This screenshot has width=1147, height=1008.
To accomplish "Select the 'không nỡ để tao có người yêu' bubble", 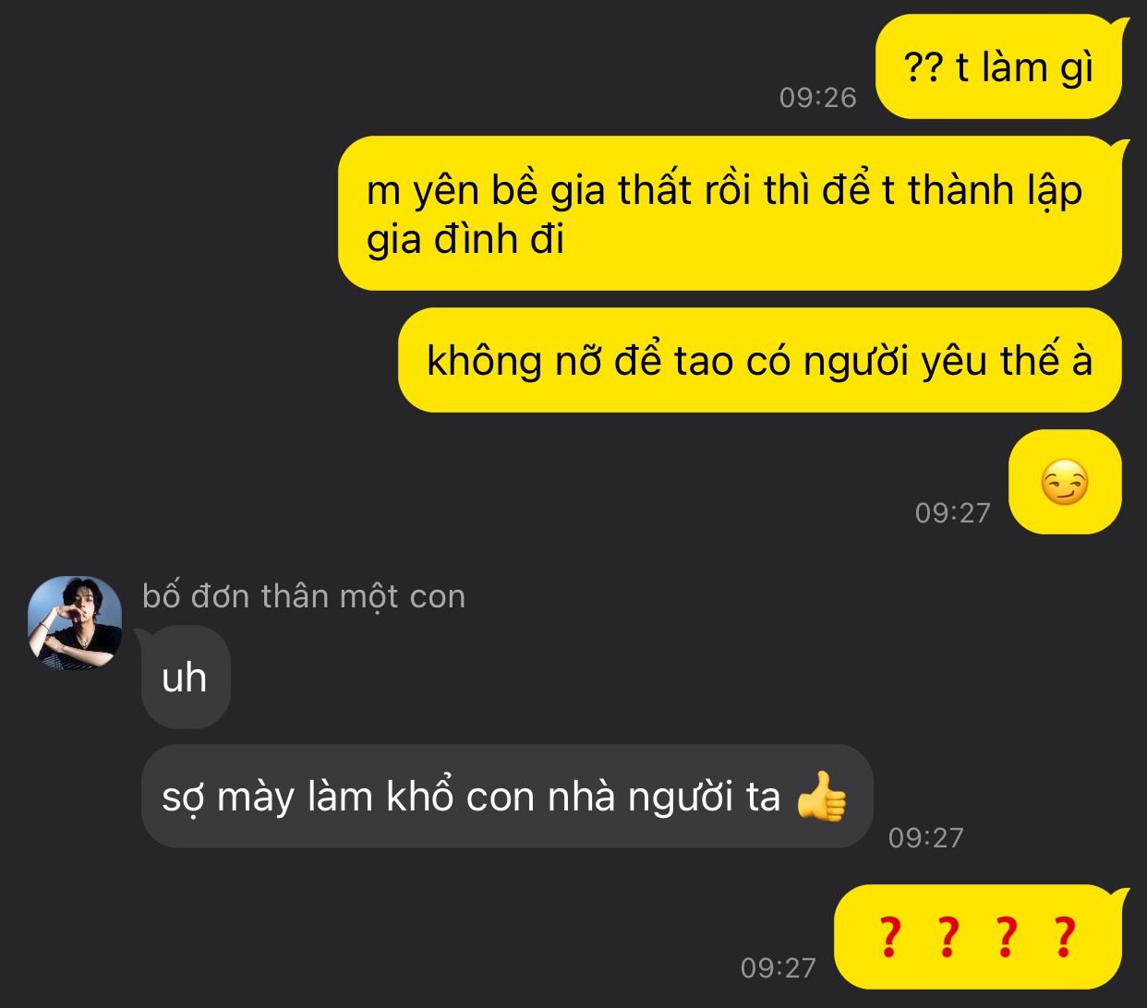I will pos(760,360).
